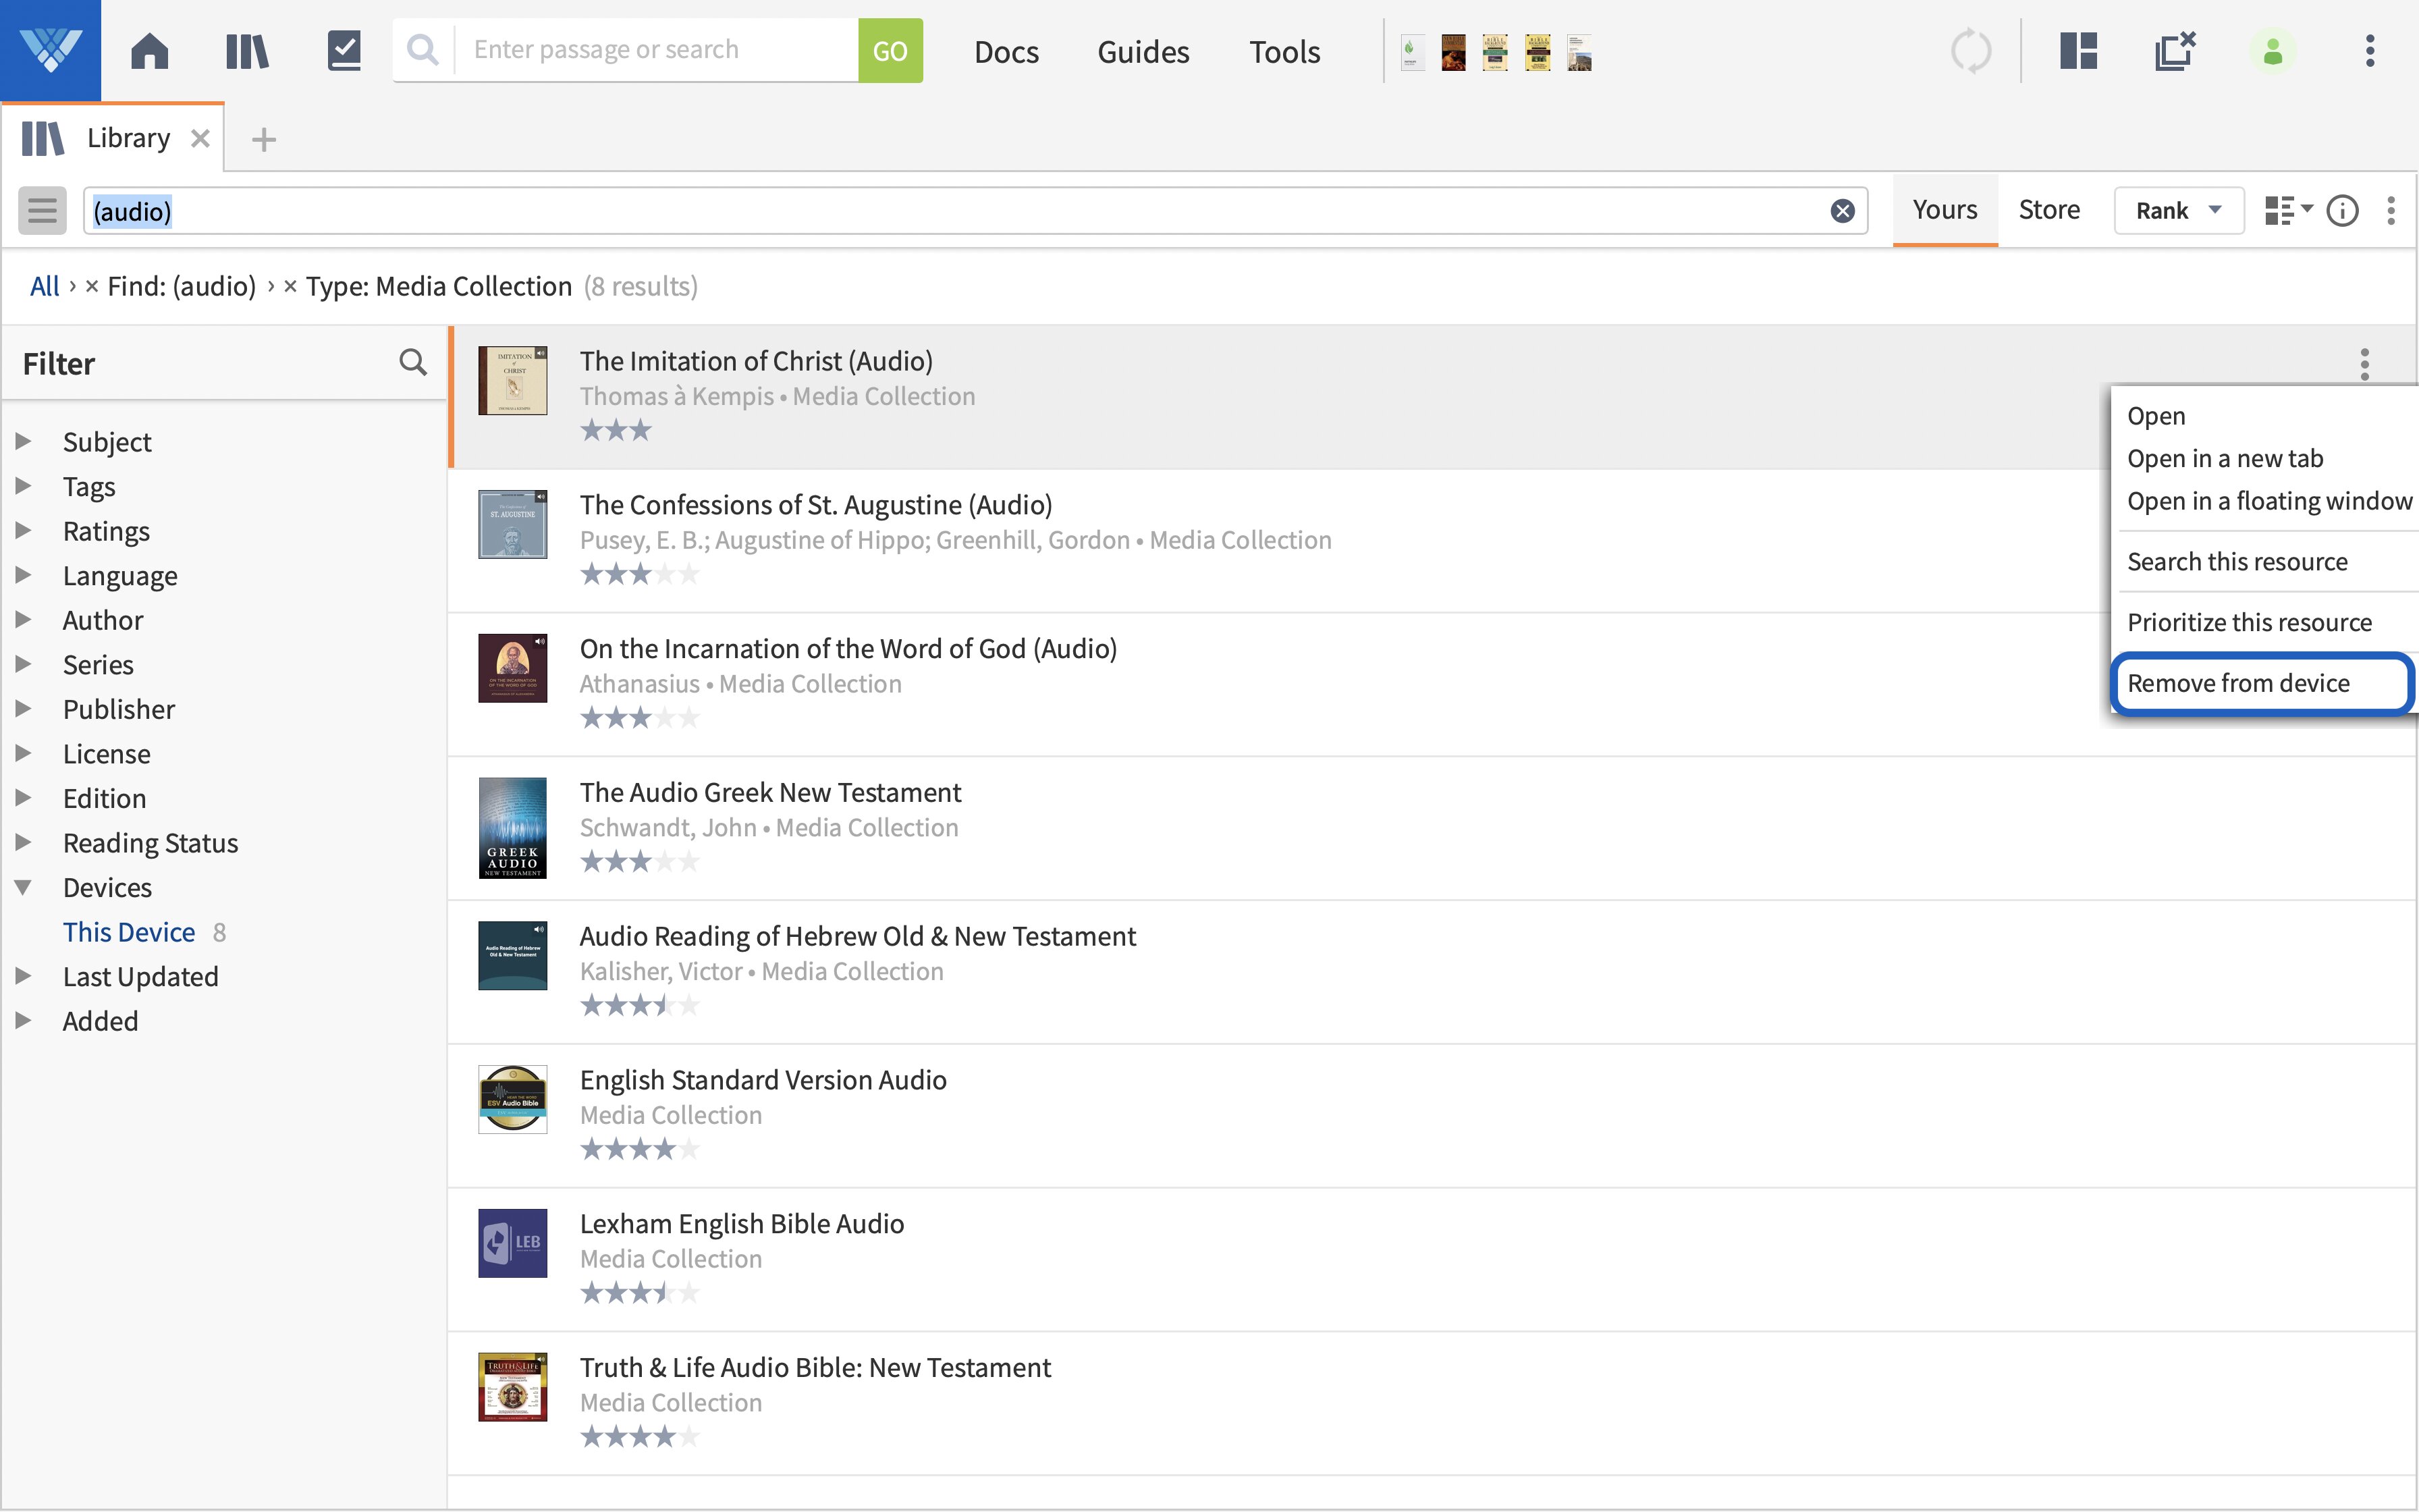The width and height of the screenshot is (2419, 1512).
Task: Open fifth shortcut book icon in toolbar
Action: 1579,52
